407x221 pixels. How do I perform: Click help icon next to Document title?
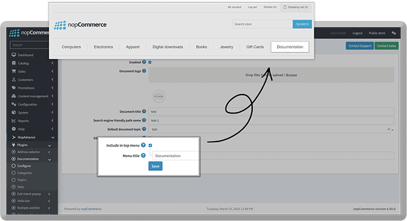coord(144,111)
